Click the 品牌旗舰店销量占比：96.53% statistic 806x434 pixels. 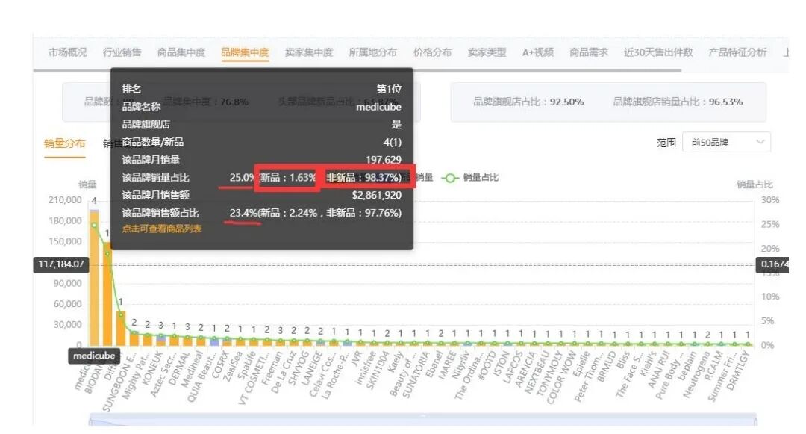(x=678, y=102)
